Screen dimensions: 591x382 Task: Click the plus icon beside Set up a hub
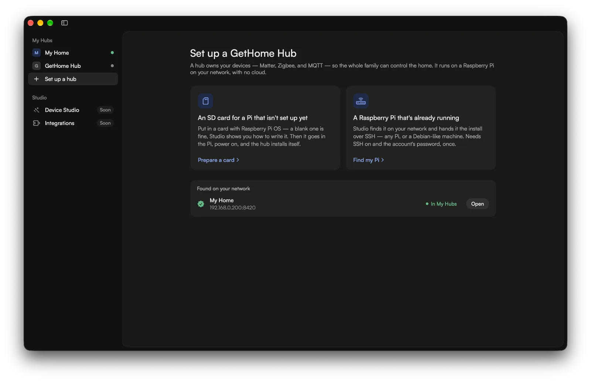[x=36, y=79]
